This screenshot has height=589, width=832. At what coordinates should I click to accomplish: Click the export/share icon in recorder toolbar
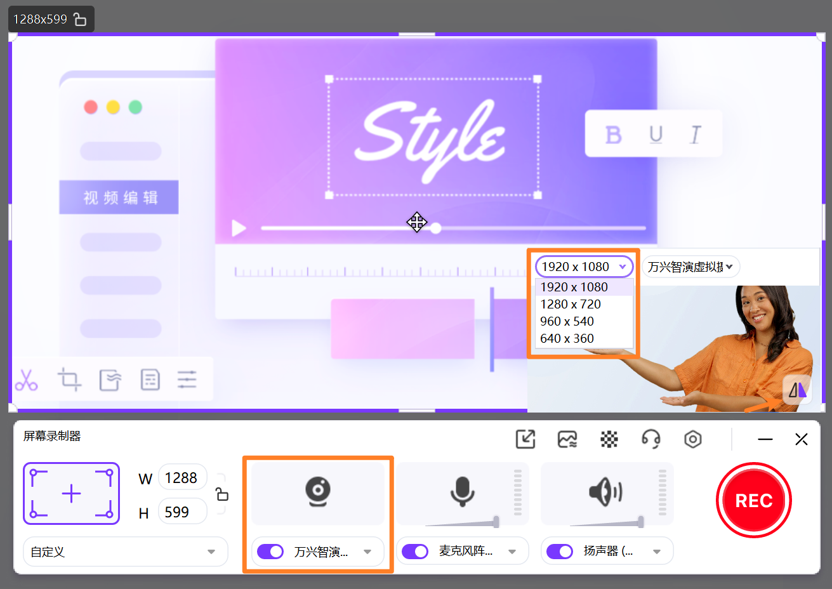pos(525,439)
